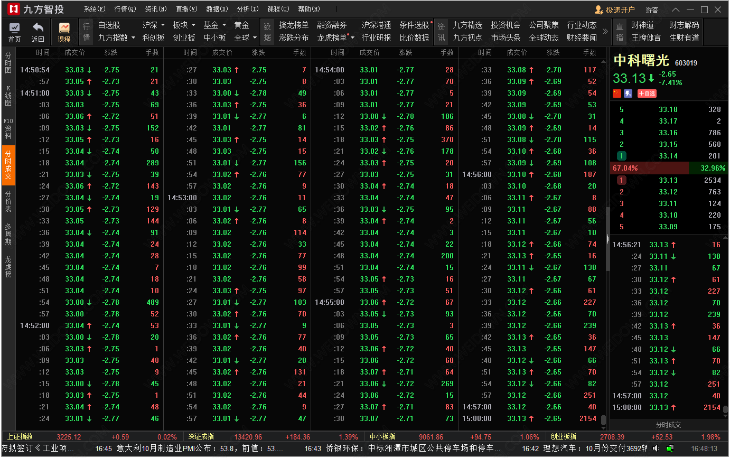Open the 王牌健言 live channel
This screenshot has height=458, width=730.
pos(646,38)
